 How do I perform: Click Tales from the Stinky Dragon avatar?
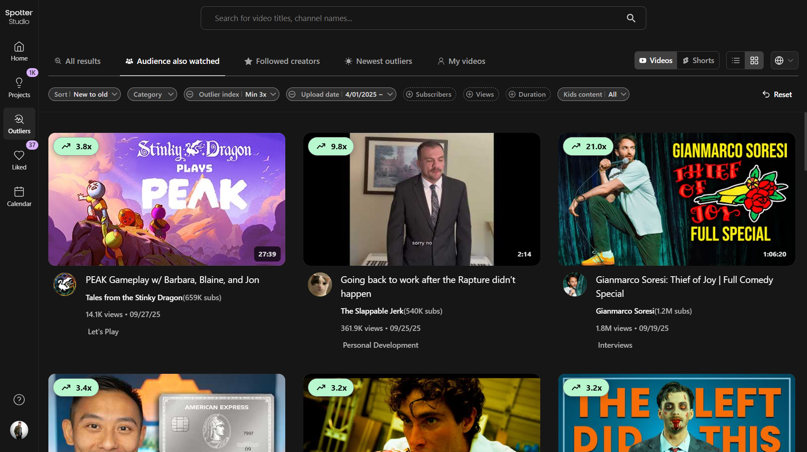64,285
